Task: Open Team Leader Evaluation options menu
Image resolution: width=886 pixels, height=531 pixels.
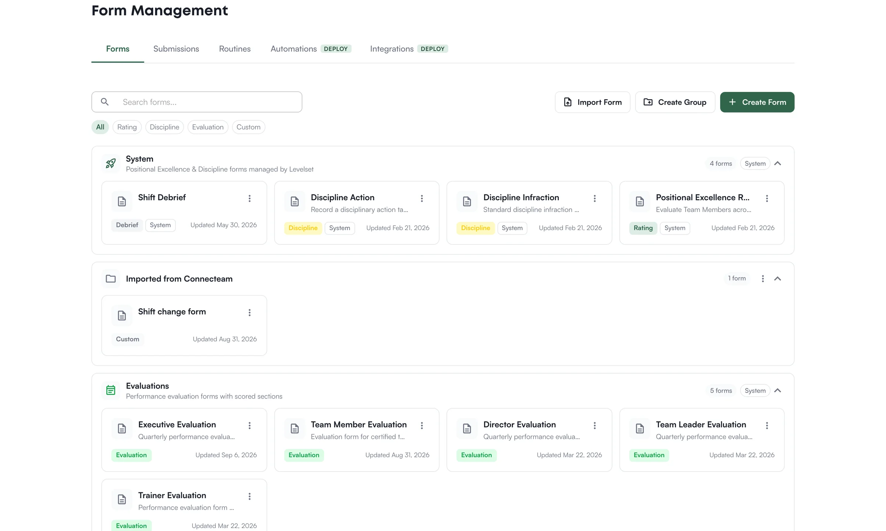Action: coord(767,426)
